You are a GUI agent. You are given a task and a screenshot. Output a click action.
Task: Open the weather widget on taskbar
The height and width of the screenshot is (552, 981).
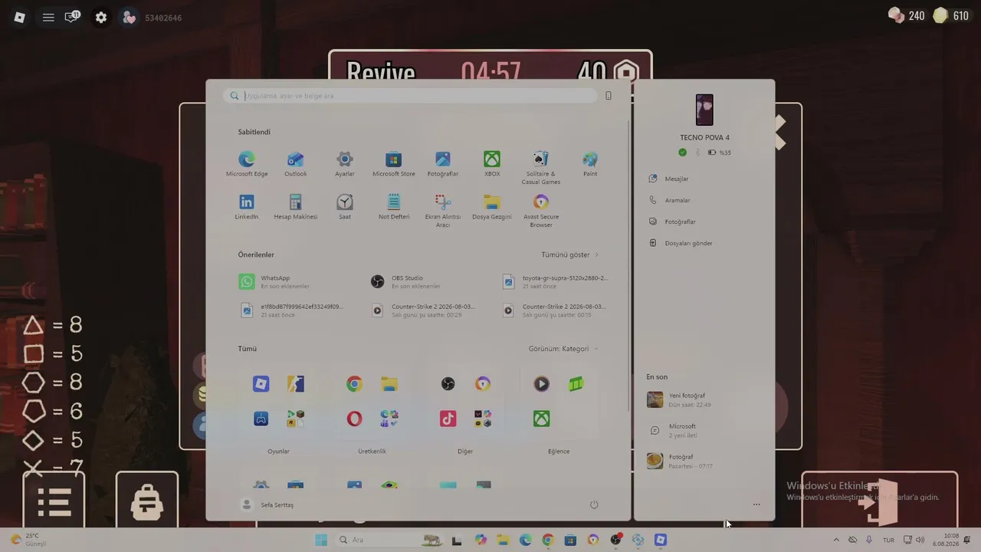tap(28, 540)
